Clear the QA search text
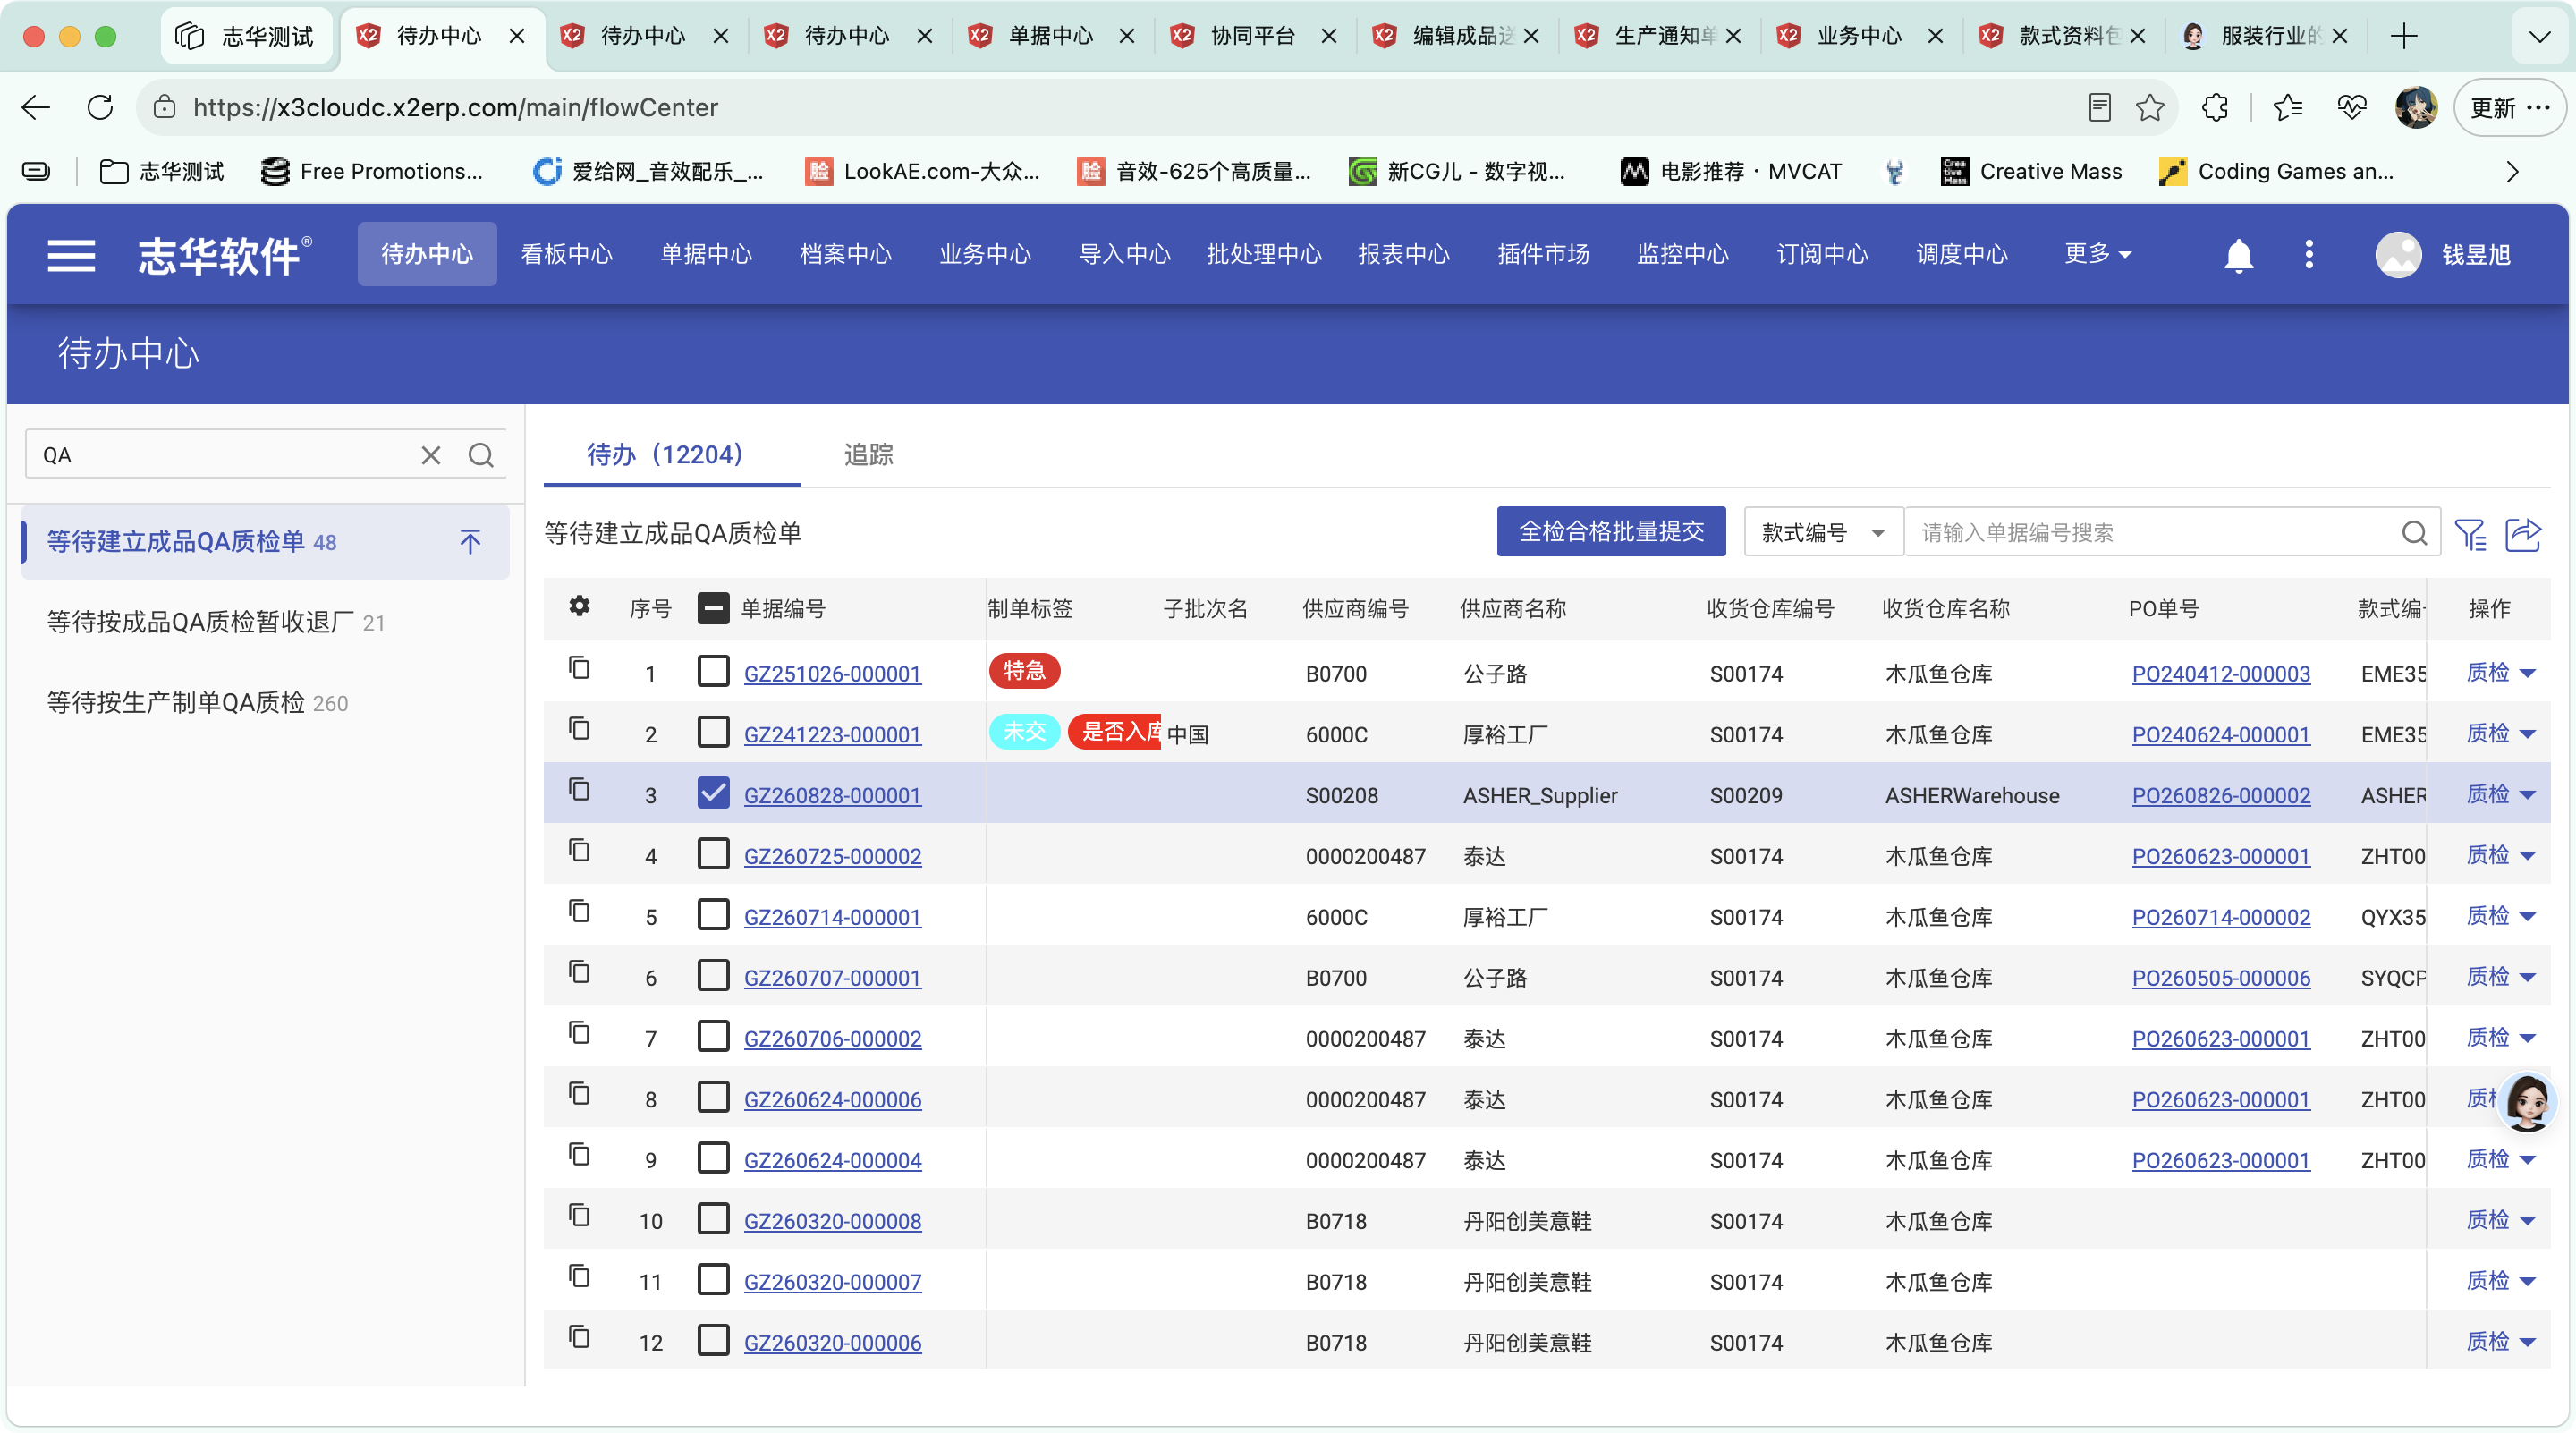 pos(431,455)
